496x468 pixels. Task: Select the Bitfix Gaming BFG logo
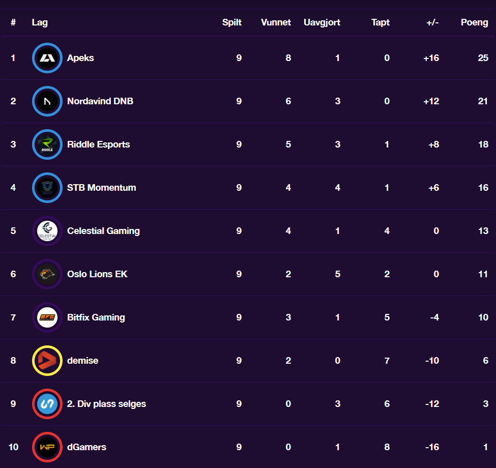click(x=47, y=317)
